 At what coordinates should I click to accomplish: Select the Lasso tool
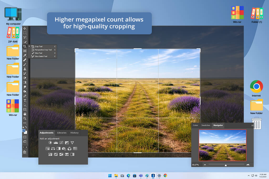click(x=25, y=37)
